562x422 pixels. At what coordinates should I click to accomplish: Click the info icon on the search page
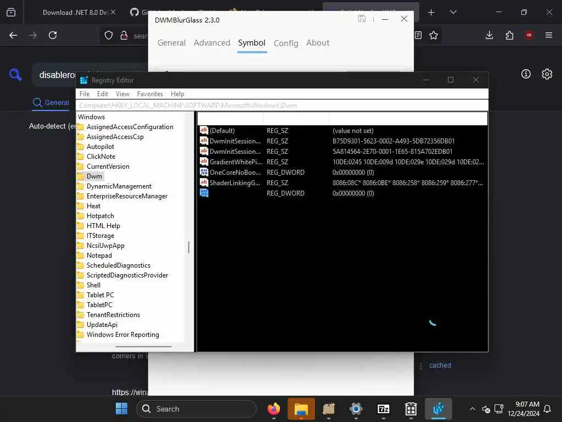[526, 74]
